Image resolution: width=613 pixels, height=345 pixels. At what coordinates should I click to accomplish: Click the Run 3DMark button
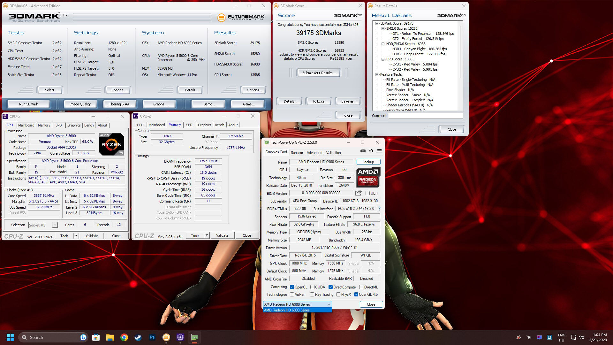click(x=28, y=104)
